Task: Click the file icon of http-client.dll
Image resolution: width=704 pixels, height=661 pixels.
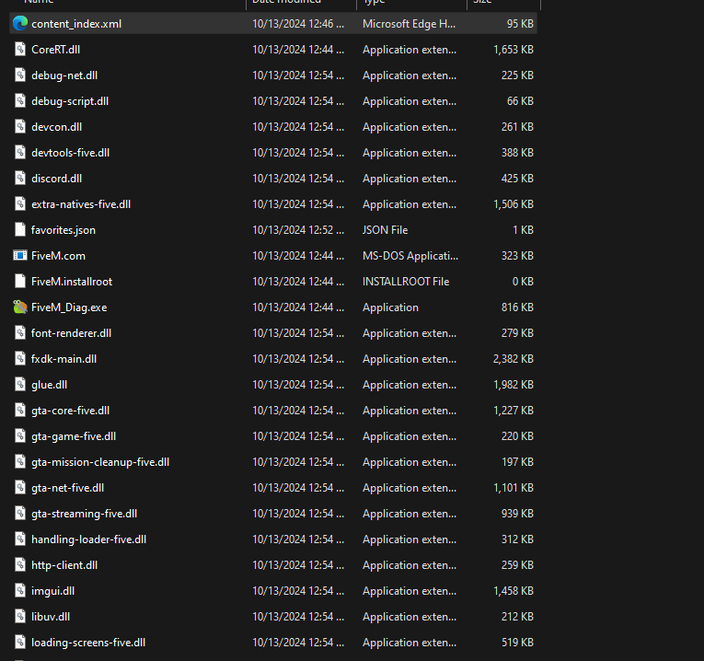Action: point(20,565)
